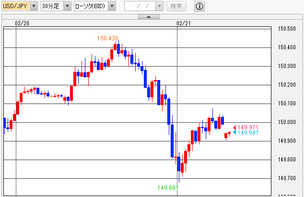Open the USD/JPY currency pair dropdown

[34, 6]
